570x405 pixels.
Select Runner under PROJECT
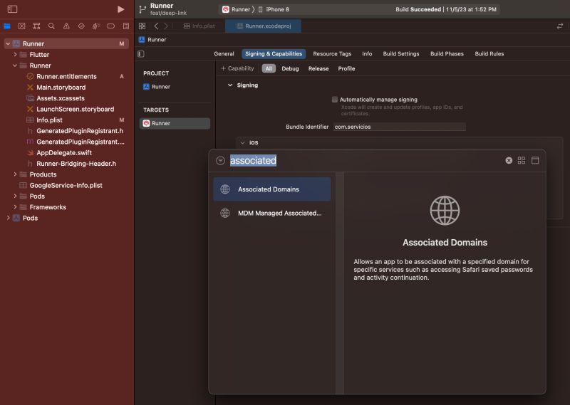click(161, 87)
